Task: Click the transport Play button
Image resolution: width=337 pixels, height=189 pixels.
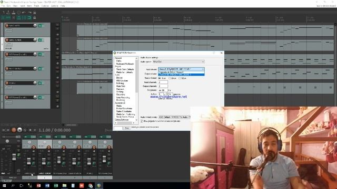Action: point(19,130)
